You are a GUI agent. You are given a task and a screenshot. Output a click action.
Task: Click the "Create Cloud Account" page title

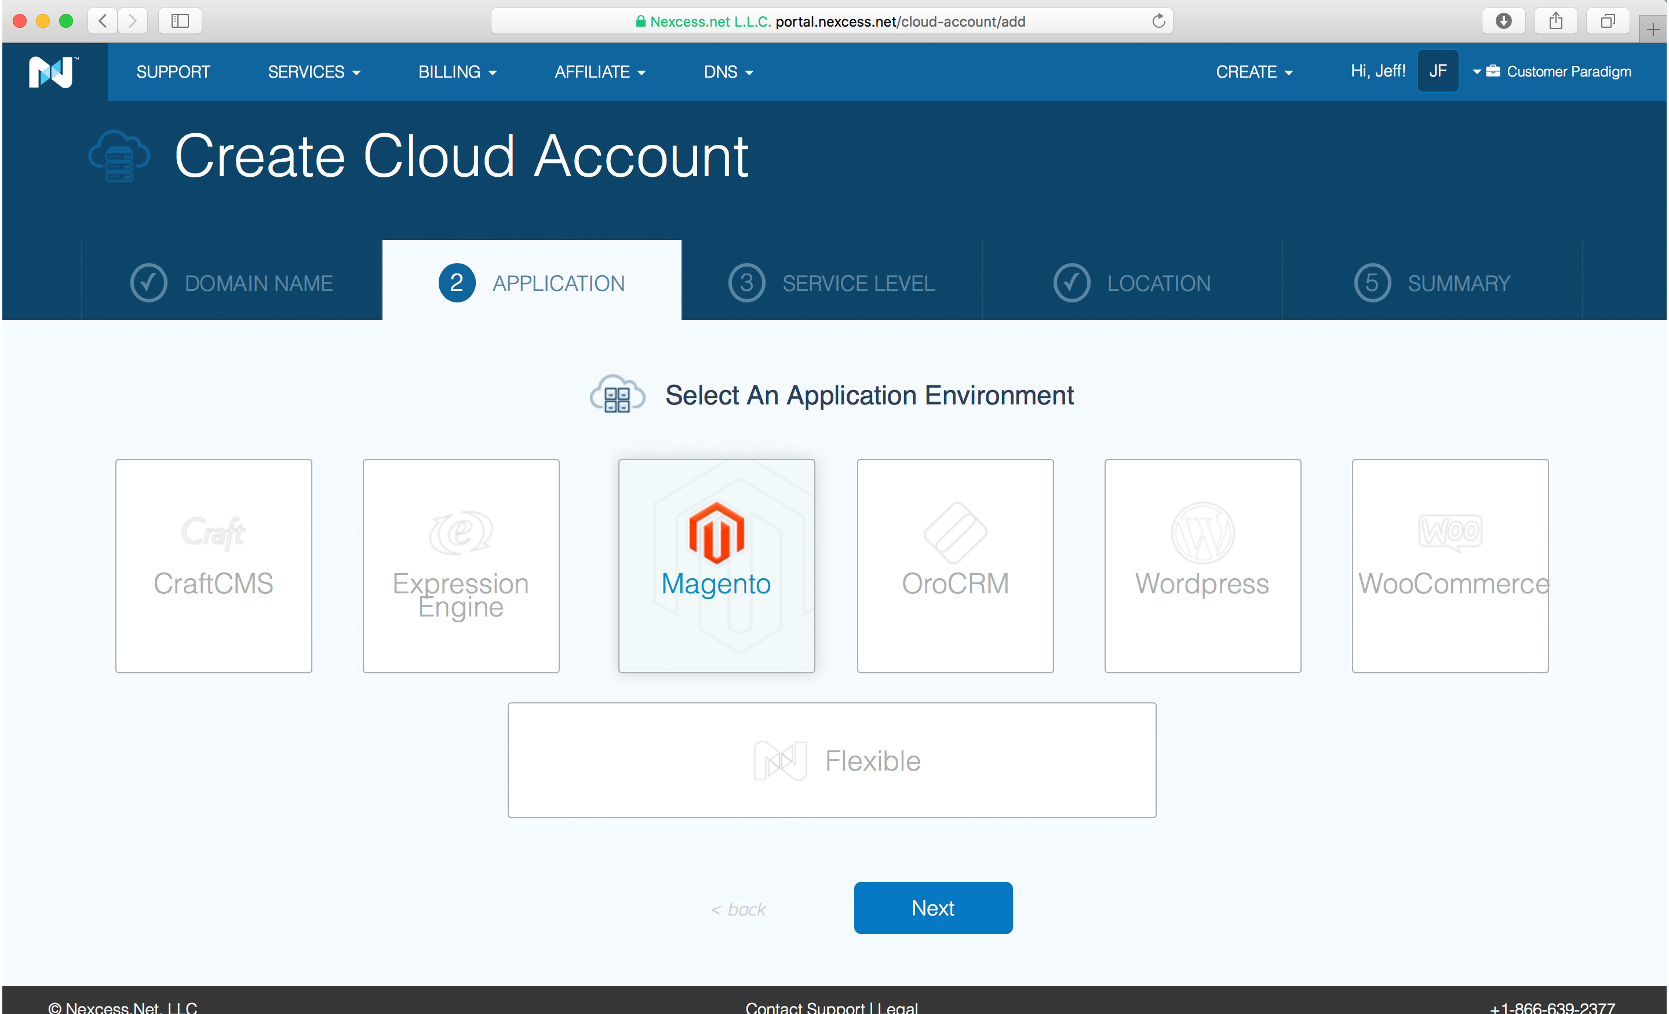pyautogui.click(x=461, y=156)
